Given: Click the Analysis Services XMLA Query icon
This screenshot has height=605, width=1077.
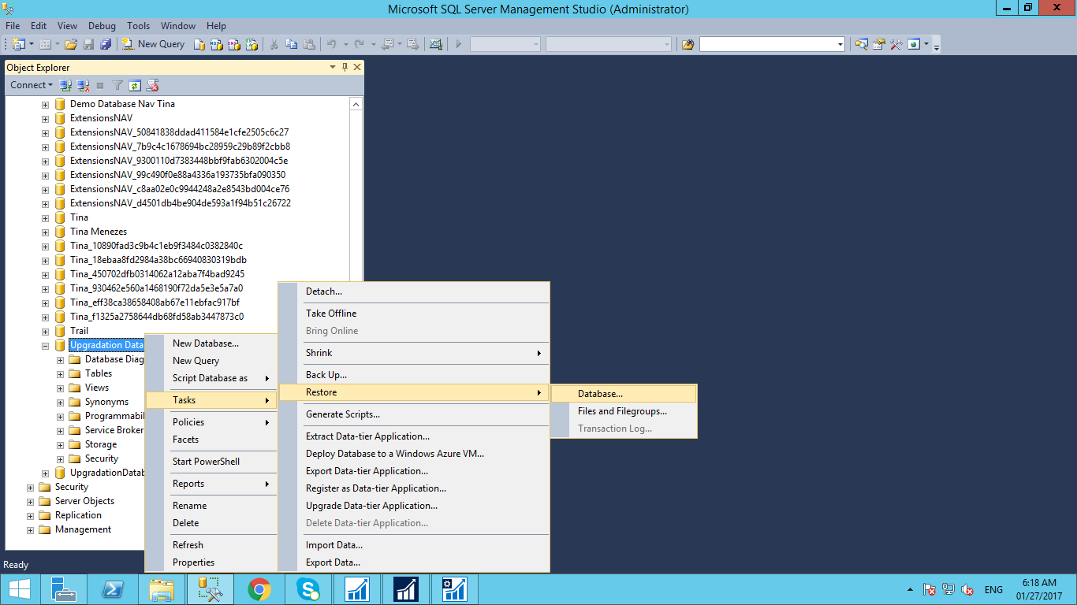Looking at the screenshot, I should click(252, 44).
